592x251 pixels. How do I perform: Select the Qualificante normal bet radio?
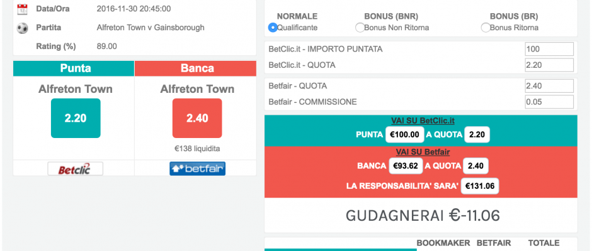pos(273,28)
